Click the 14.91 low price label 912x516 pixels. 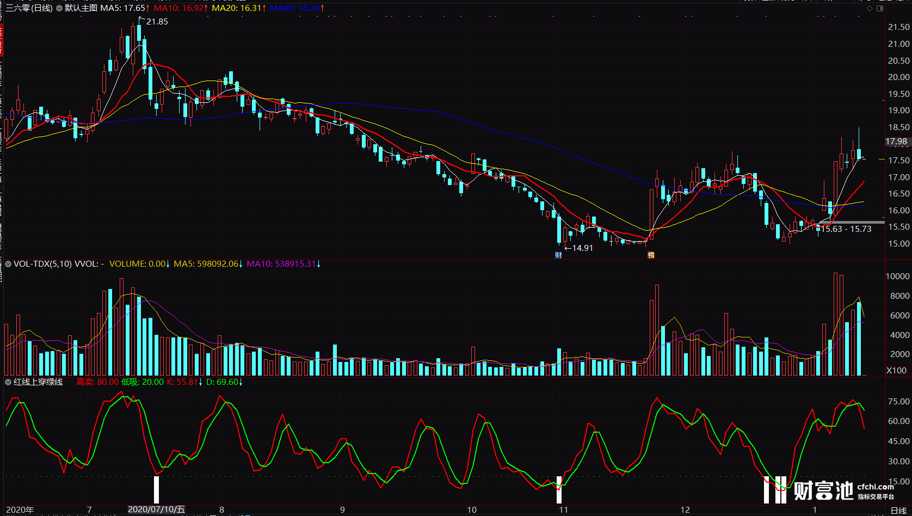coord(582,248)
